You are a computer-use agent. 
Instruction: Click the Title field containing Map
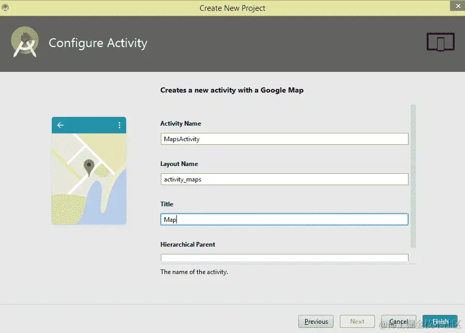(x=284, y=219)
